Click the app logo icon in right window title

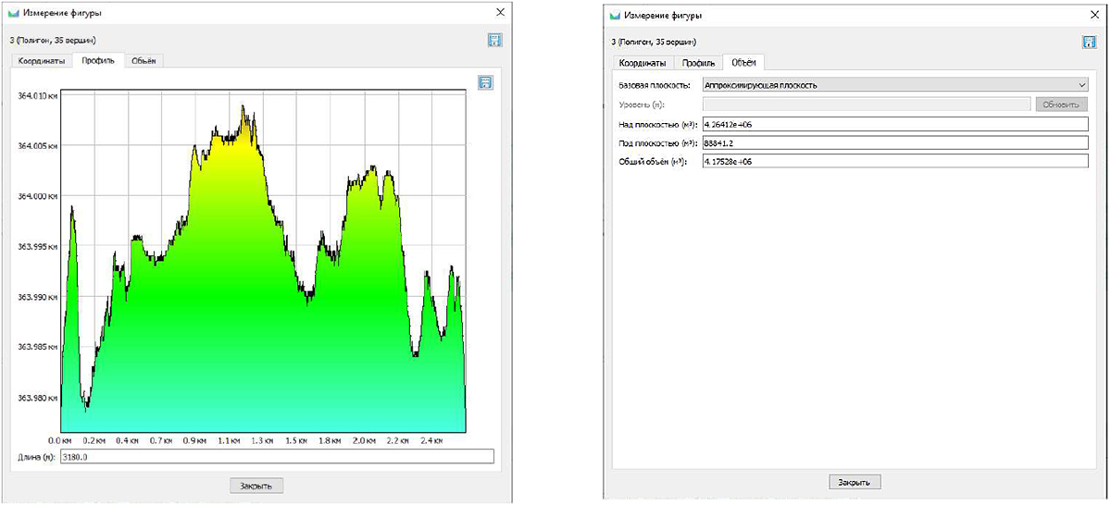pos(615,15)
